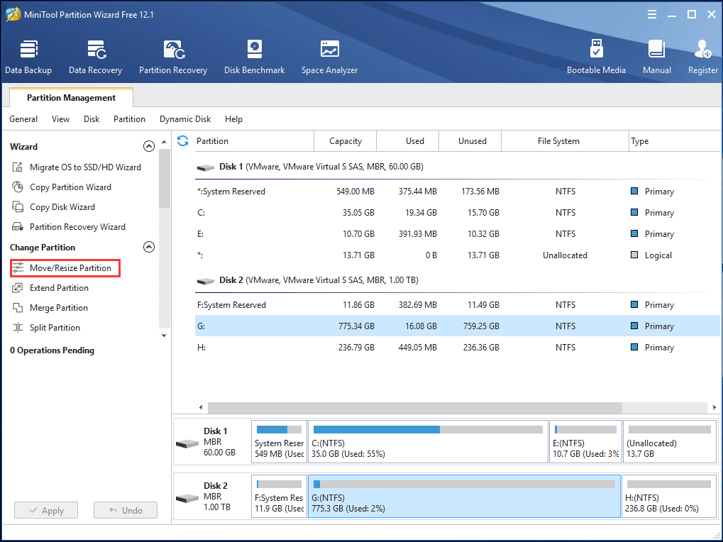The height and width of the screenshot is (542, 723).
Task: Open the Dynamic Disk menu
Action: coord(185,119)
